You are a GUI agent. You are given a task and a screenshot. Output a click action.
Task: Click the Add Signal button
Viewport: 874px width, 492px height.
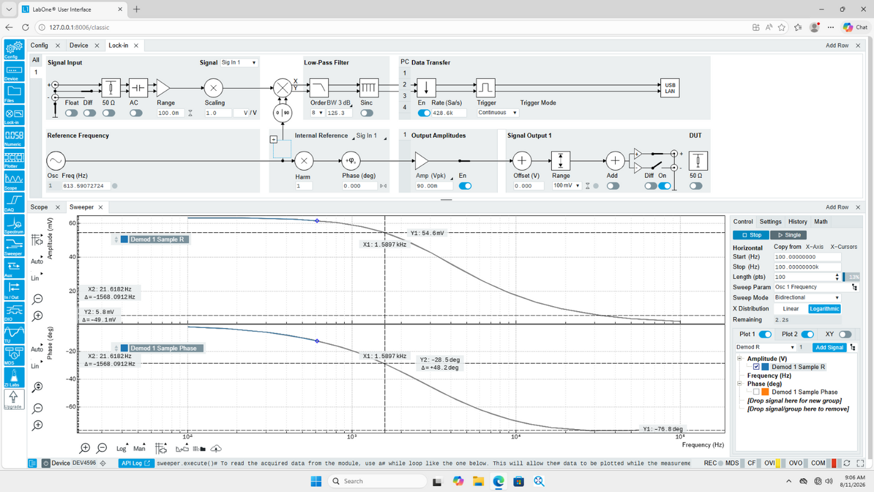pos(829,347)
